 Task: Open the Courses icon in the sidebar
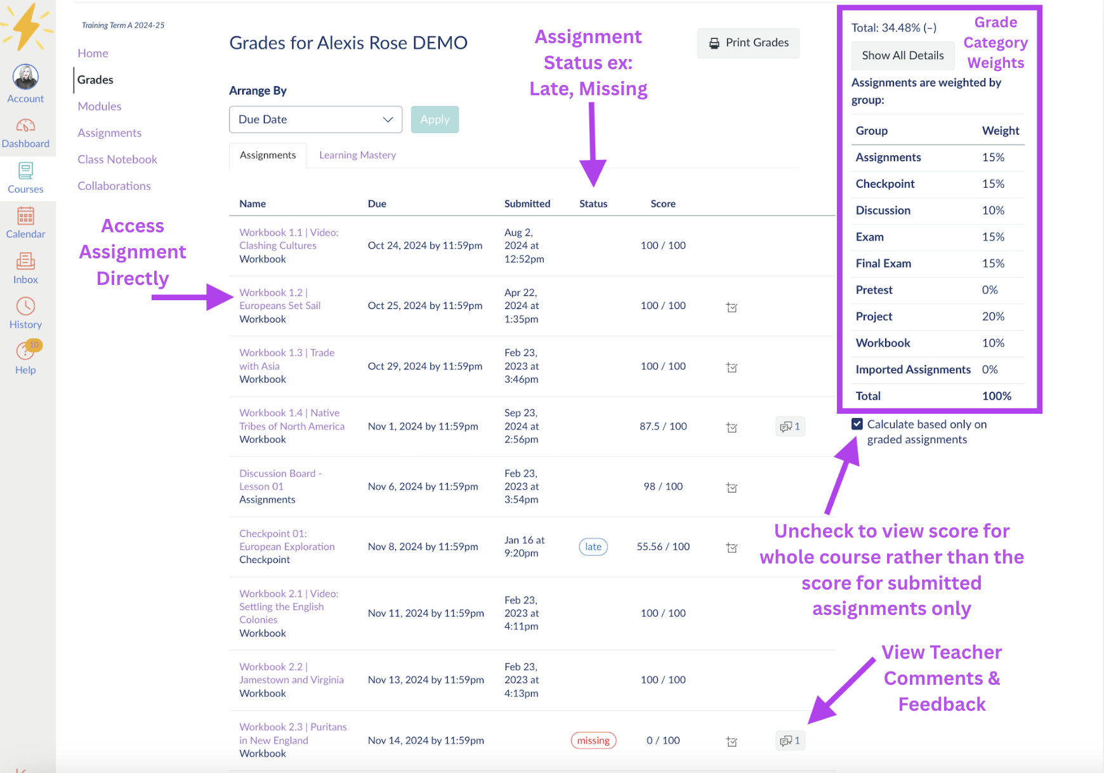click(25, 171)
